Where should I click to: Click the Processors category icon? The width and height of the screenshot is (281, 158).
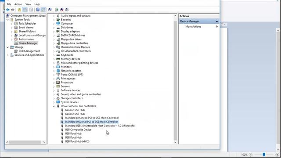(58, 83)
